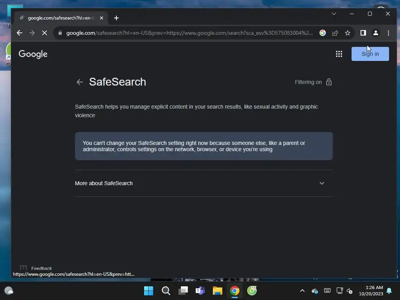This screenshot has width=400, height=300.
Task: Stop loading the page
Action: coord(45,33)
